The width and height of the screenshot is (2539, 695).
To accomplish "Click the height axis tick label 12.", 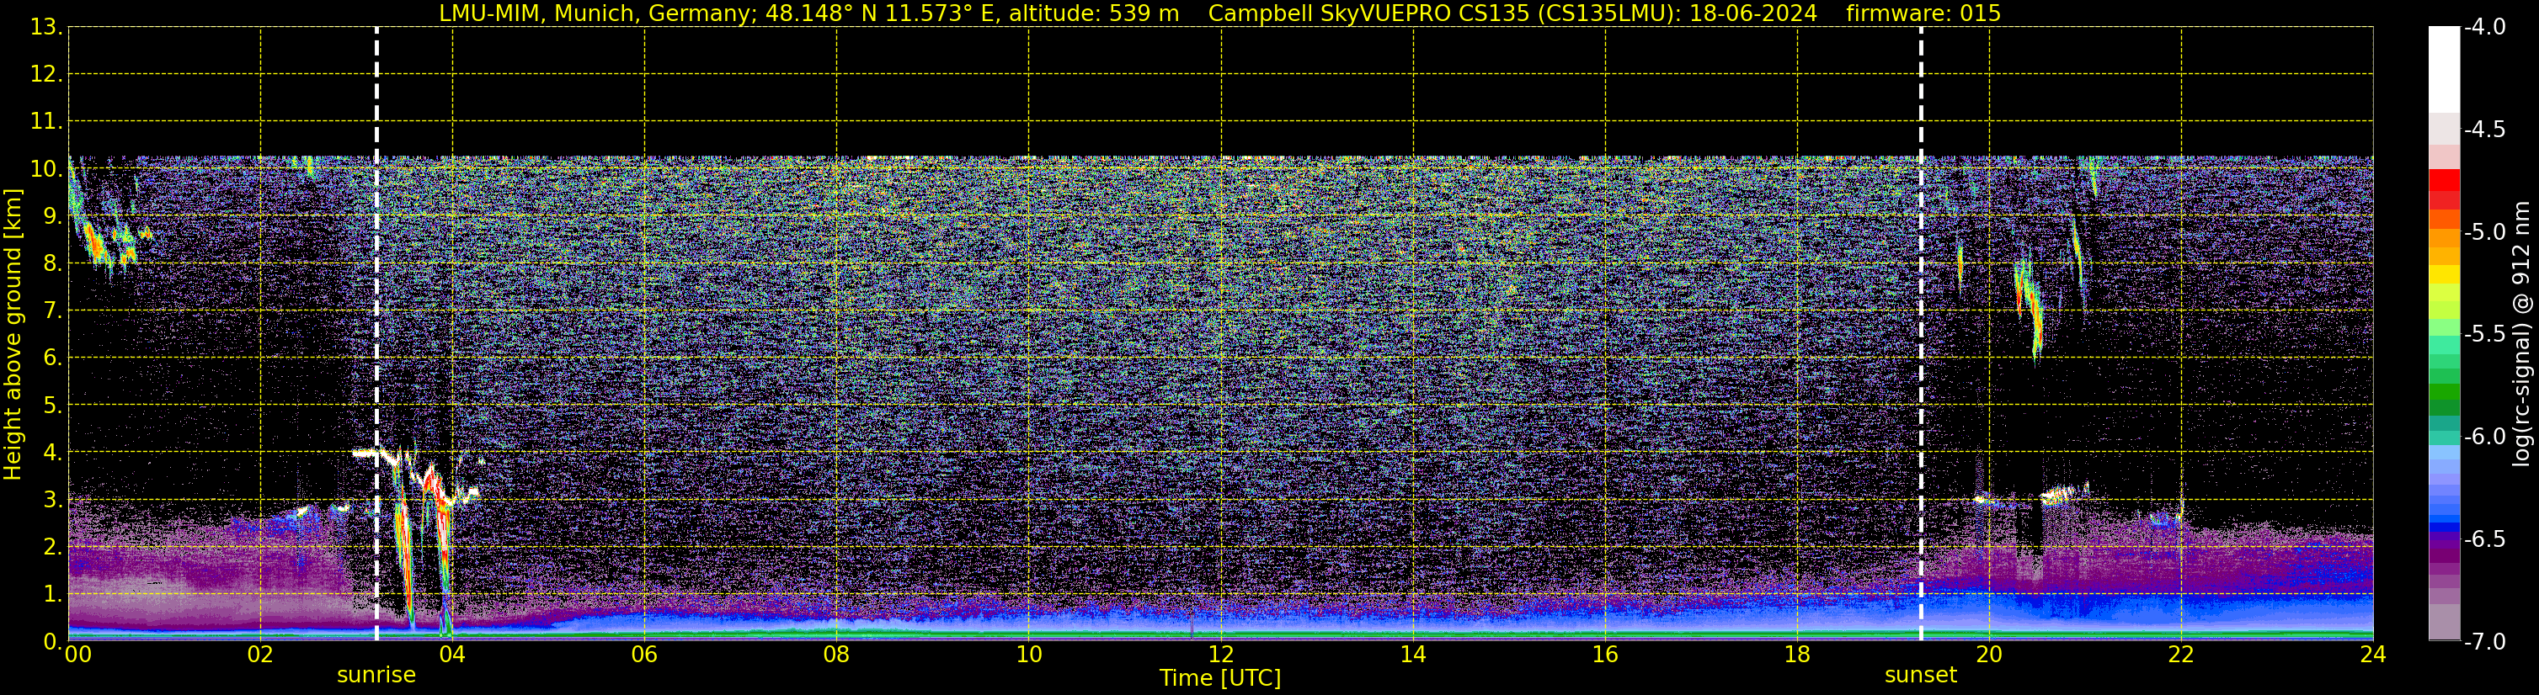I will coord(45,74).
